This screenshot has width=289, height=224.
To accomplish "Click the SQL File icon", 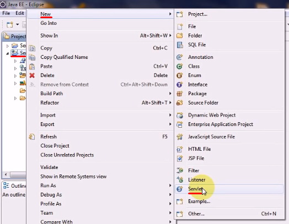I will [x=180, y=45].
